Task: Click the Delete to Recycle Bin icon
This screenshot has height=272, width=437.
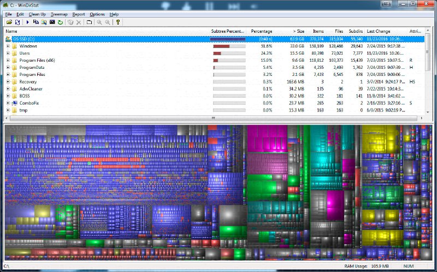Action: tap(70, 22)
